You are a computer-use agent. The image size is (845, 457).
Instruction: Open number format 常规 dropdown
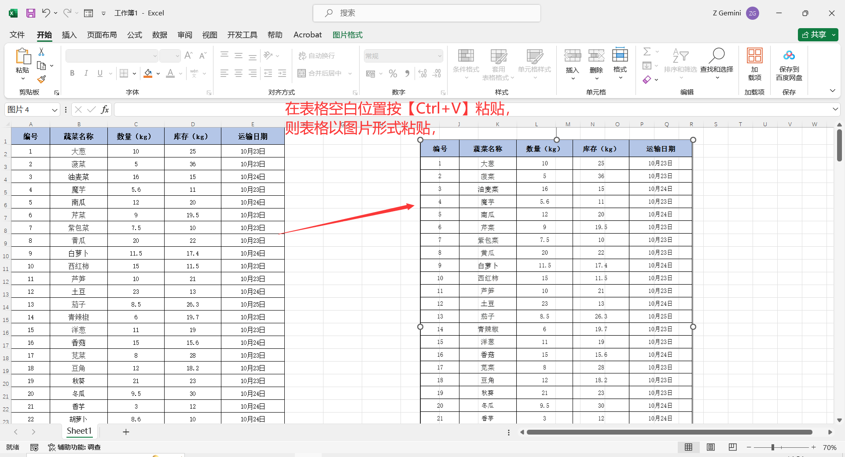(439, 56)
